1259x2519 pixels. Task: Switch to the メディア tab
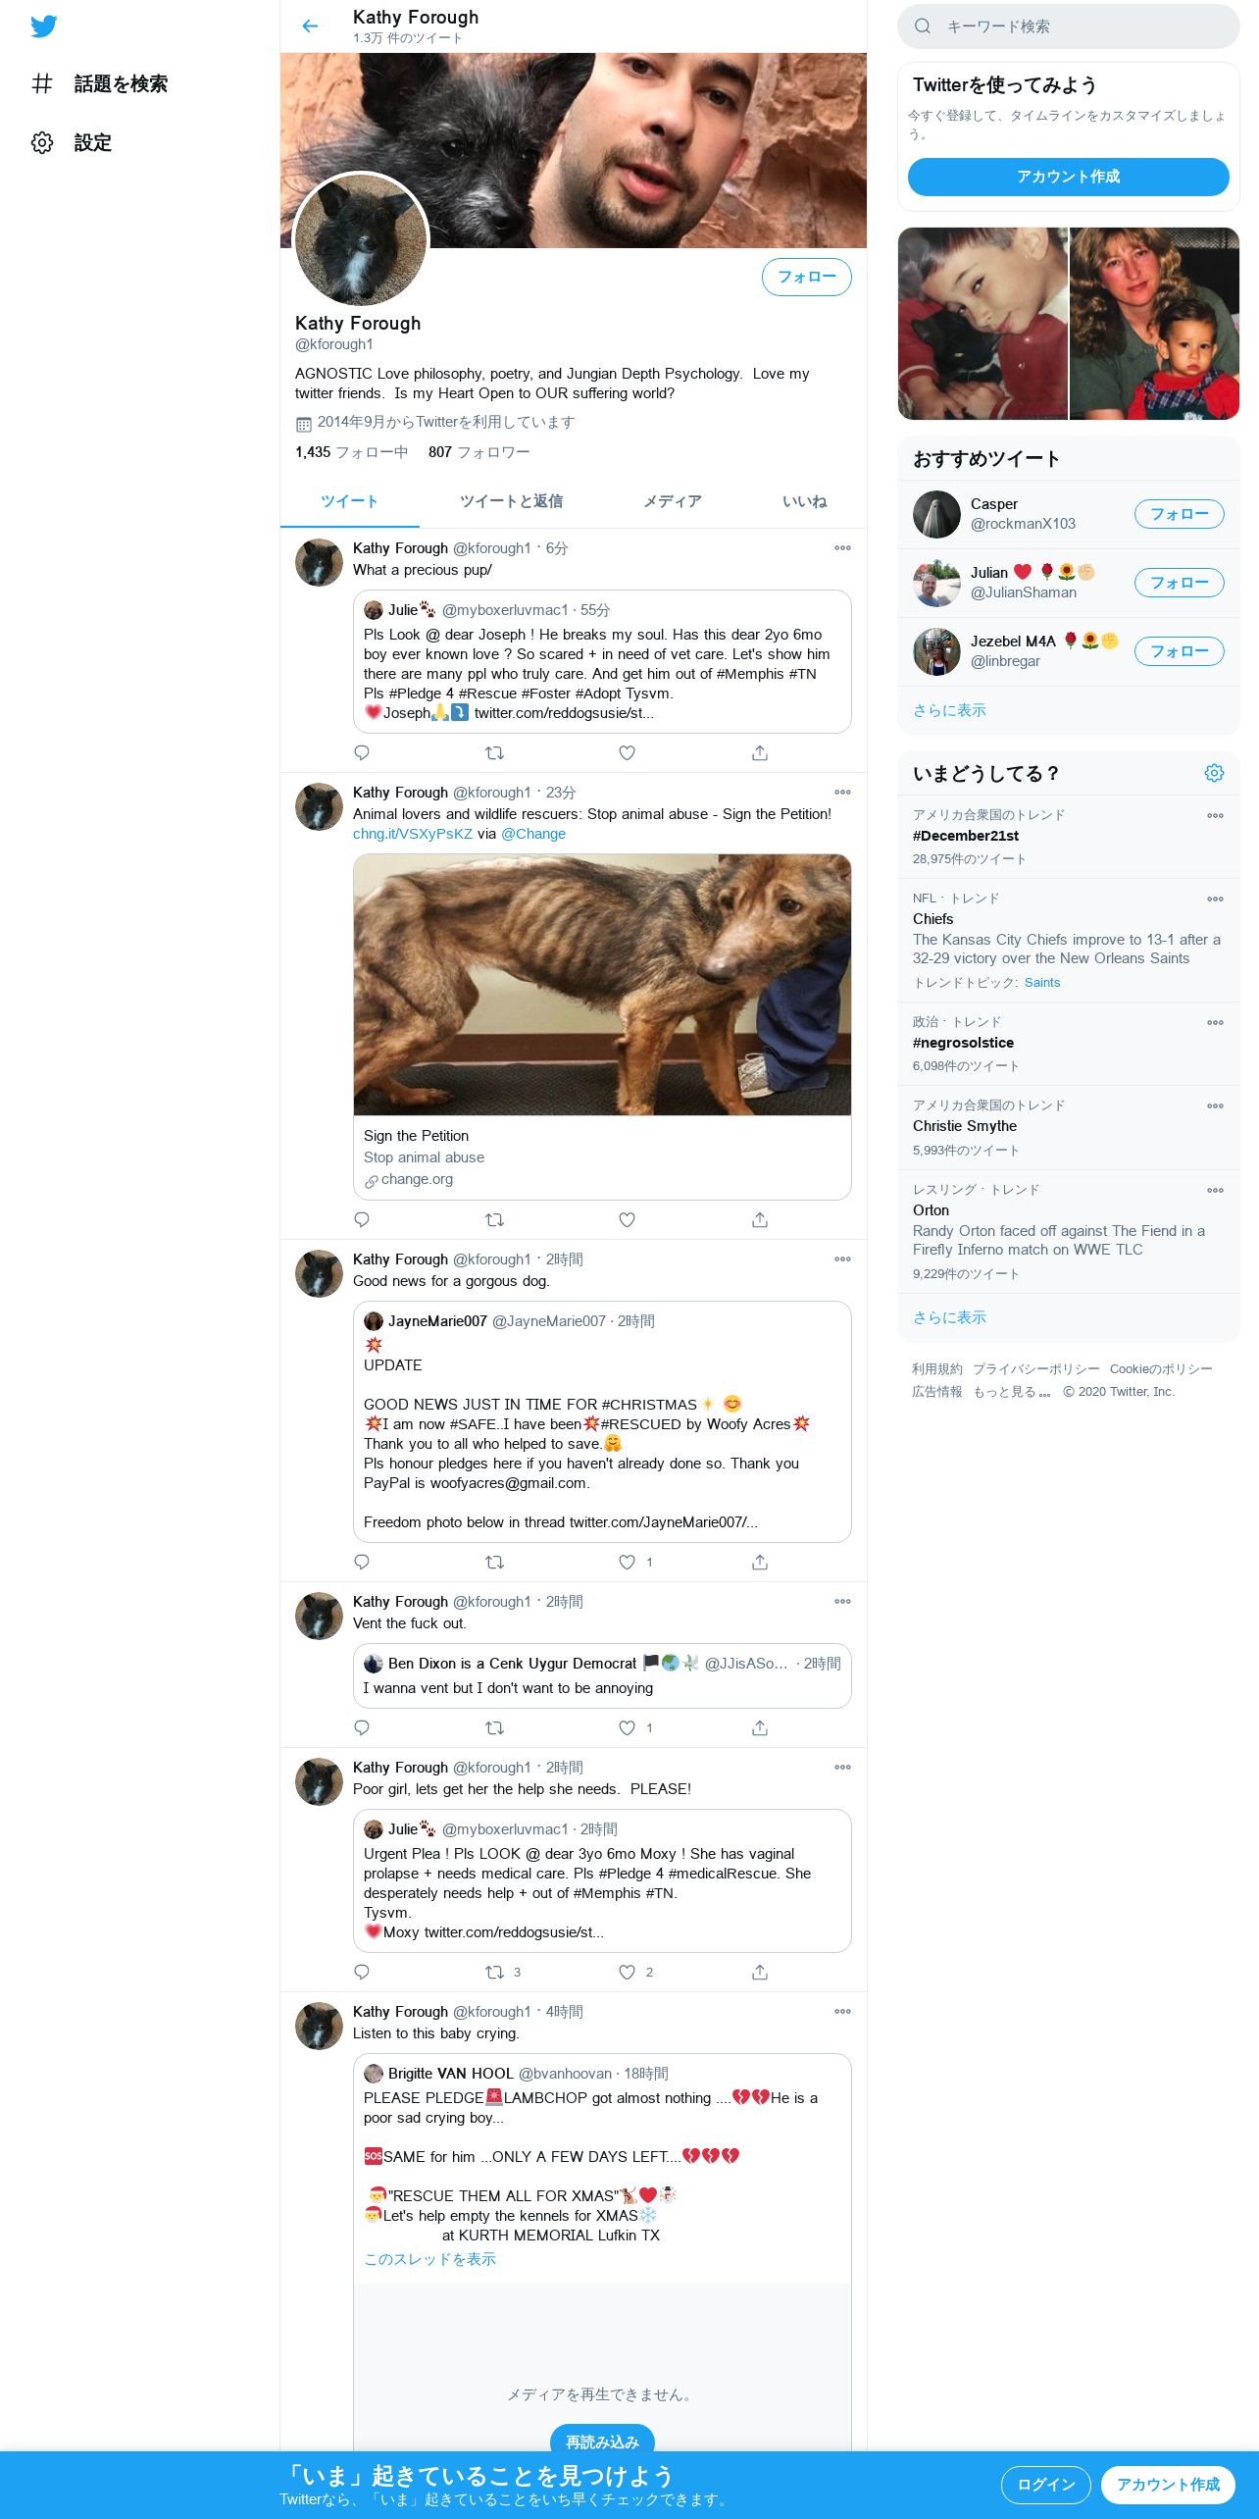pos(673,501)
